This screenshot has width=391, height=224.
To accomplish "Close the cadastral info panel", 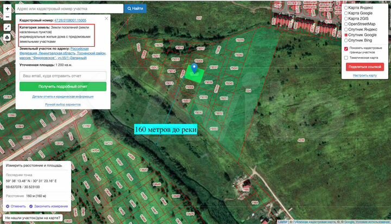I will coord(106,18).
